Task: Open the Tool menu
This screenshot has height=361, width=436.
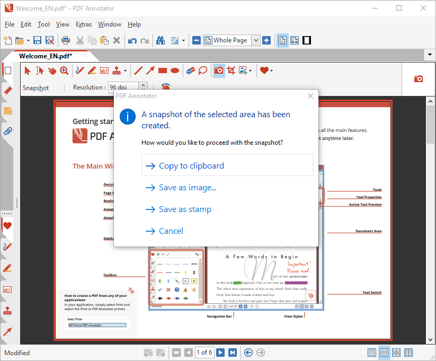Action: (43, 24)
